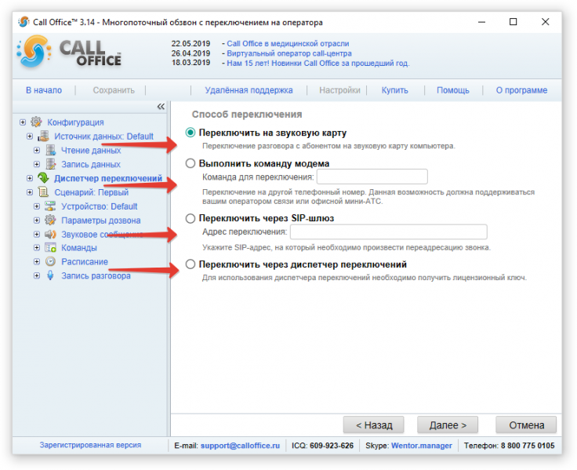Click the Call Office logo in header
Viewport: 577px width, 470px height.
69,52
